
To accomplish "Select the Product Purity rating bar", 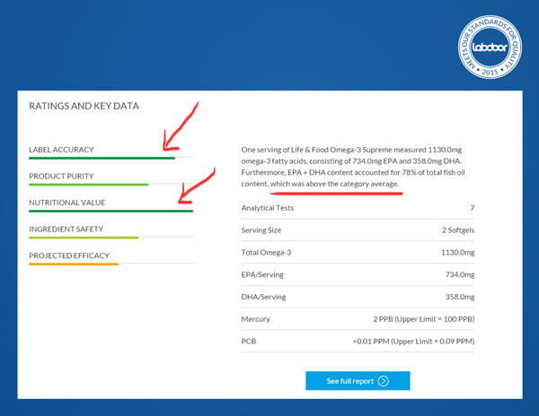I will click(111, 185).
